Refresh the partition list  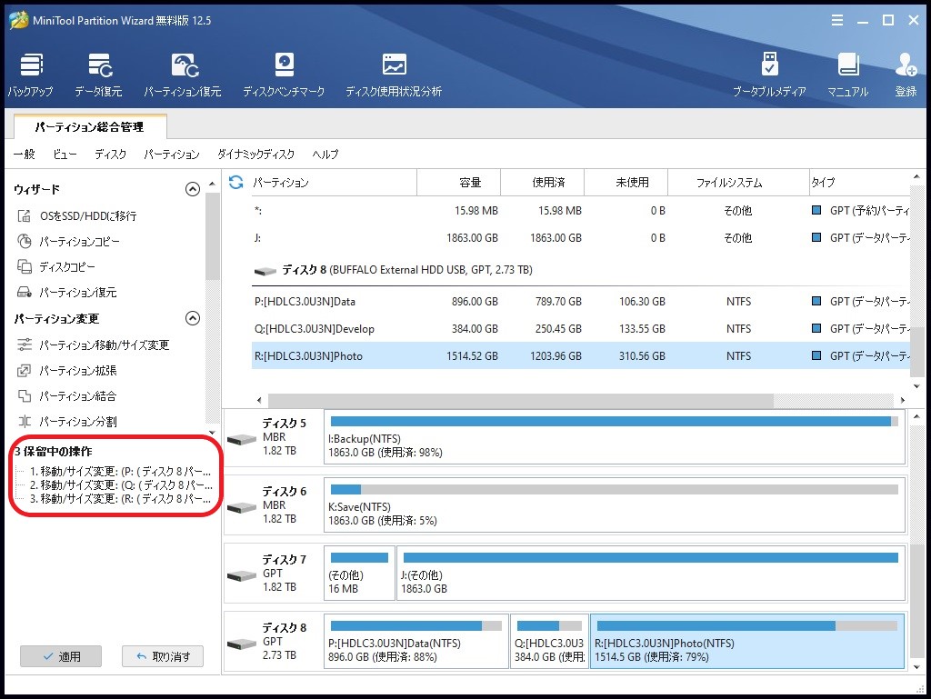[235, 182]
